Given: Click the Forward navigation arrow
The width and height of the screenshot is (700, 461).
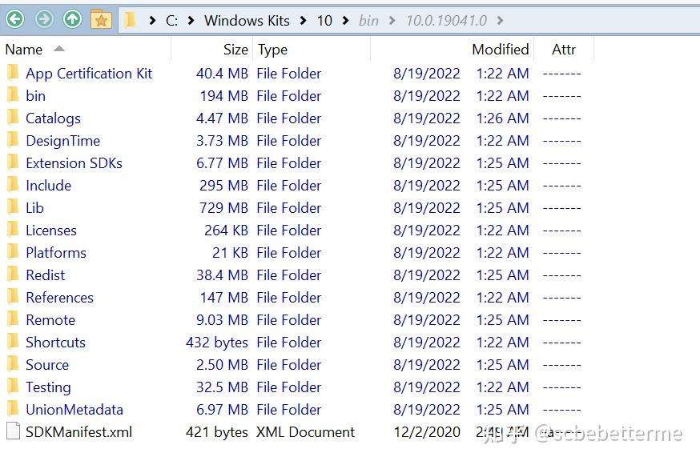Looking at the screenshot, I should pyautogui.click(x=44, y=19).
